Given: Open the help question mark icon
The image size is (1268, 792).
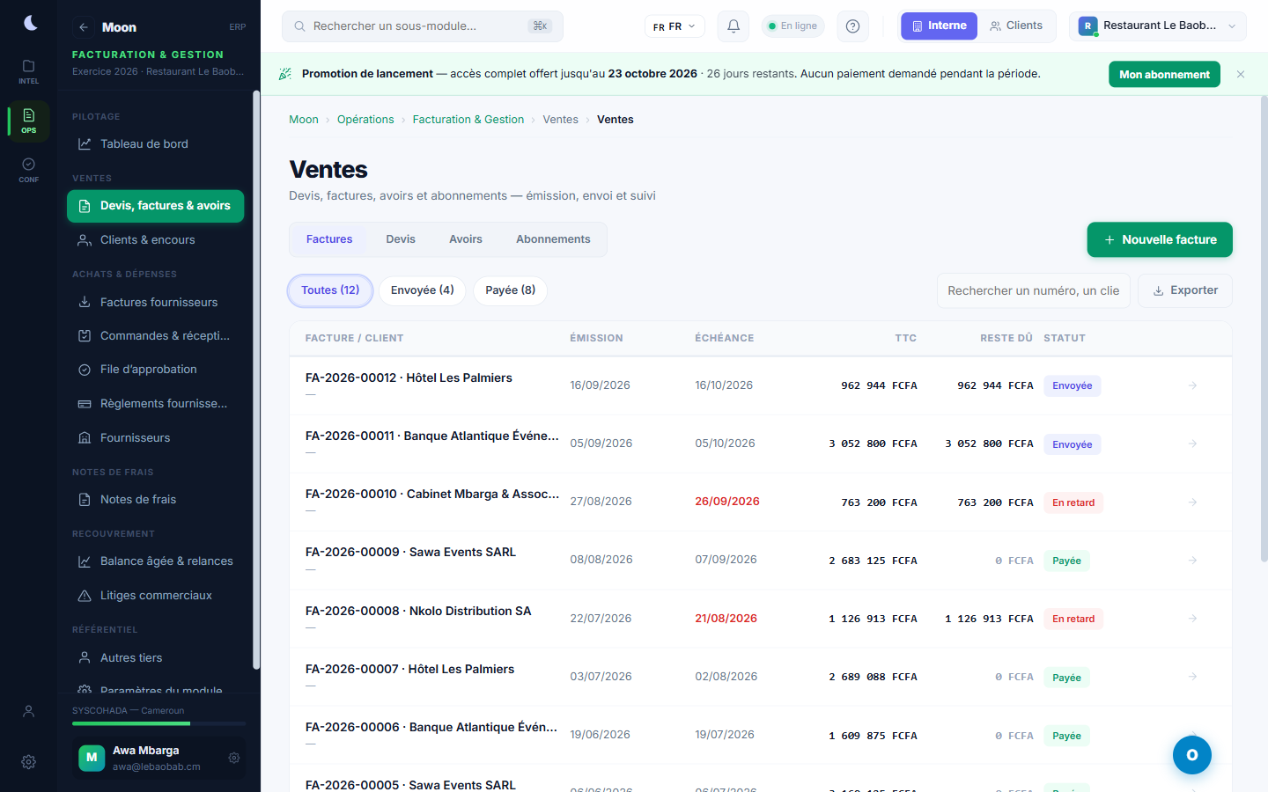Looking at the screenshot, I should (x=852, y=26).
